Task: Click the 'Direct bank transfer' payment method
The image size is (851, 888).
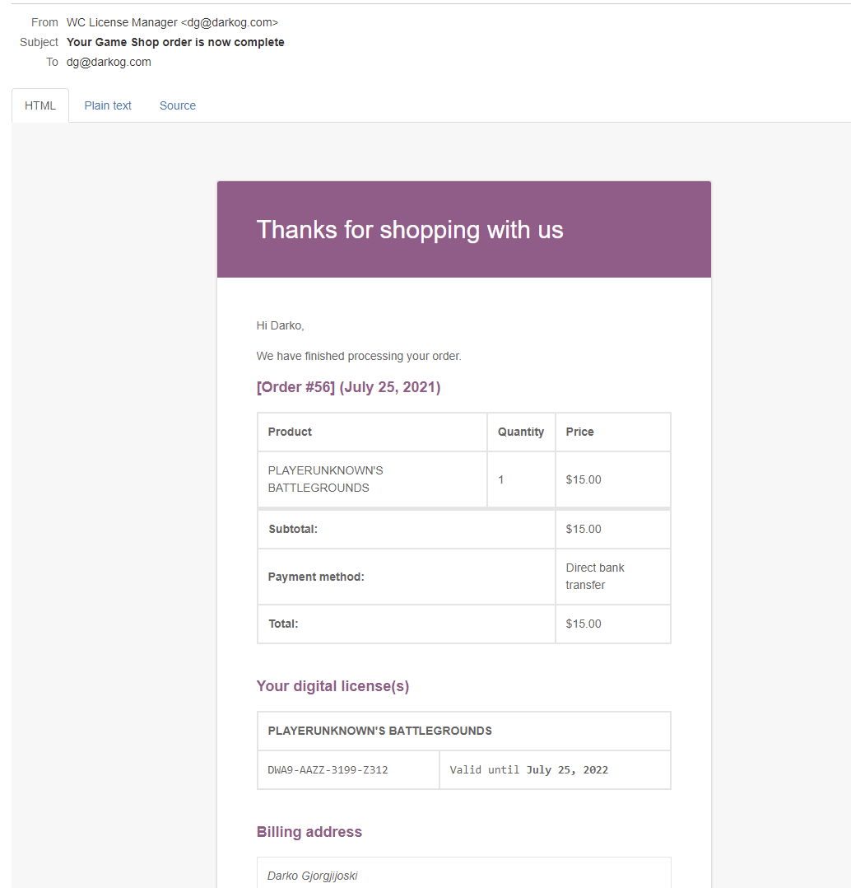Action: coord(595,577)
